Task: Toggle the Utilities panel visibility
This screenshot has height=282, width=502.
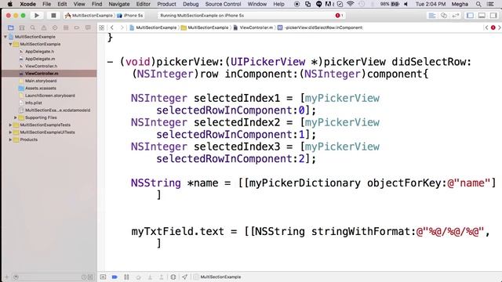Action: [x=493, y=16]
